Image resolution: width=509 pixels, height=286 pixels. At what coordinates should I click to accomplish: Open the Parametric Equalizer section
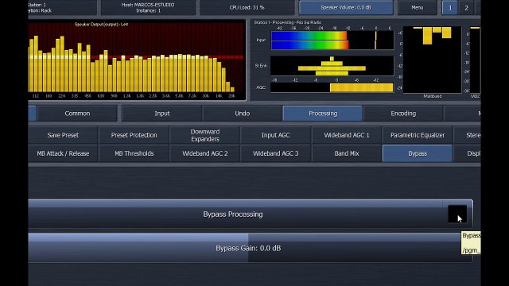[x=418, y=135]
